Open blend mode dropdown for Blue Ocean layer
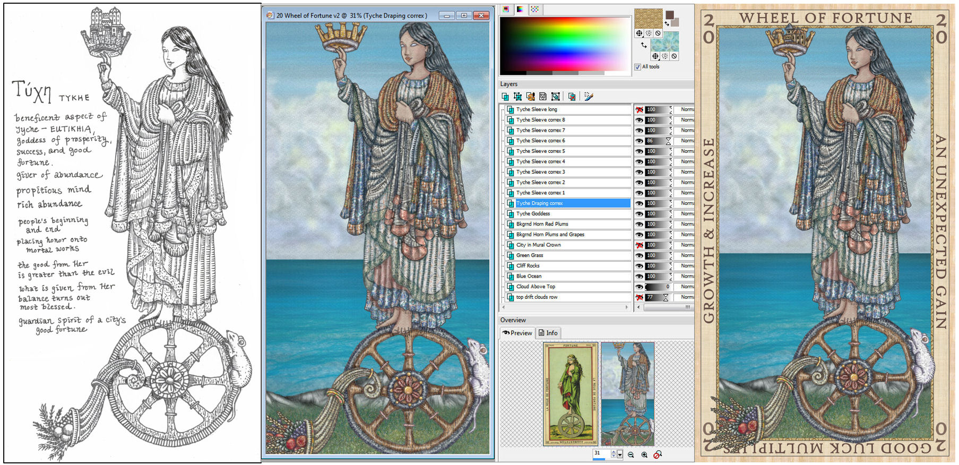This screenshot has height=465, width=959. (x=687, y=277)
